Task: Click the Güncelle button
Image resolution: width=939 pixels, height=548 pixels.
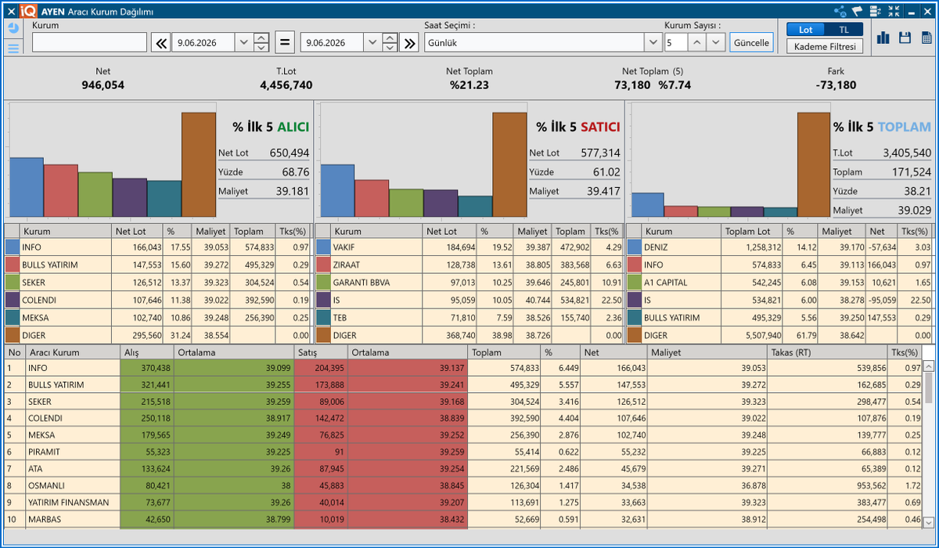Action: tap(751, 42)
